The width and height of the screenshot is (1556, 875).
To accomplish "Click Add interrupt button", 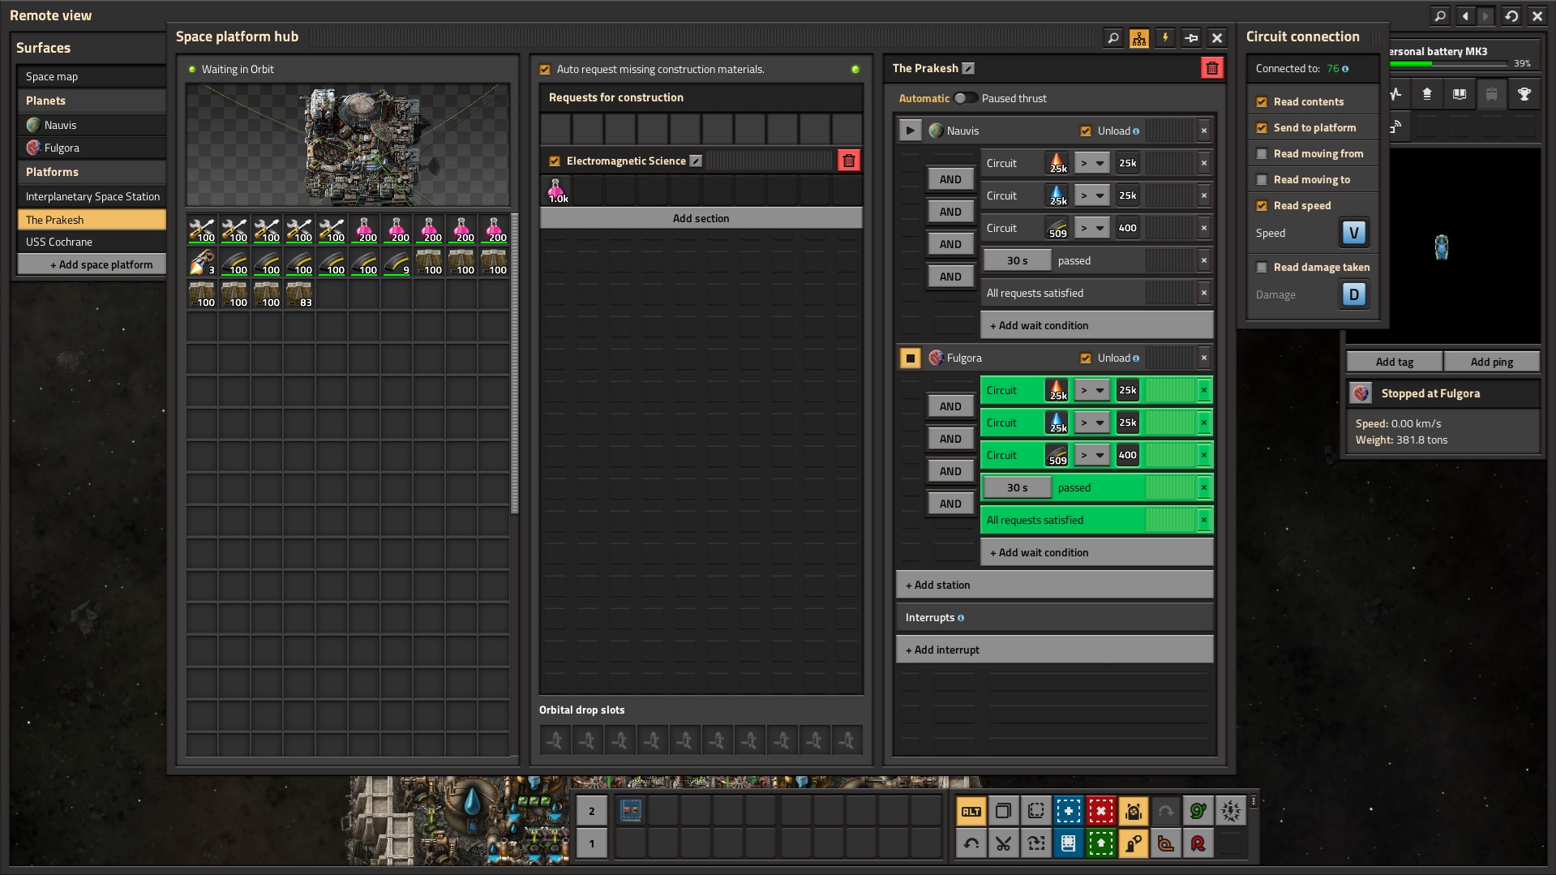I will (x=1054, y=650).
